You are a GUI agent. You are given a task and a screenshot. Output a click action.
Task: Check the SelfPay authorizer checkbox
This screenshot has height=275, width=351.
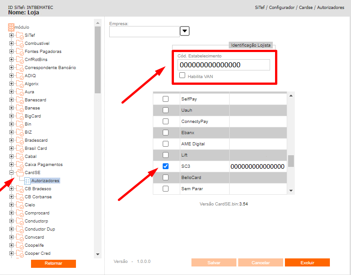pos(165,99)
